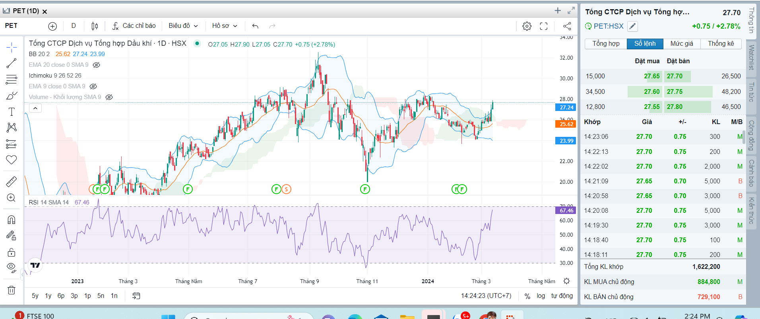This screenshot has width=760, height=319.
Task: Add a new chart tab
Action: pyautogui.click(x=558, y=11)
